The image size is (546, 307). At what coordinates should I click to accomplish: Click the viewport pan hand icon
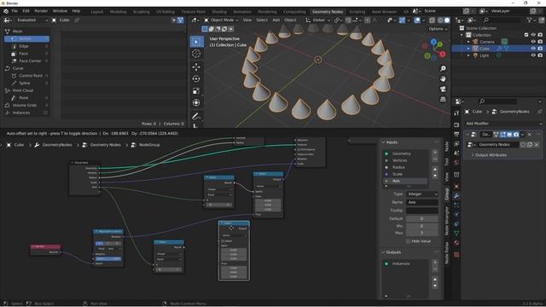[443, 79]
